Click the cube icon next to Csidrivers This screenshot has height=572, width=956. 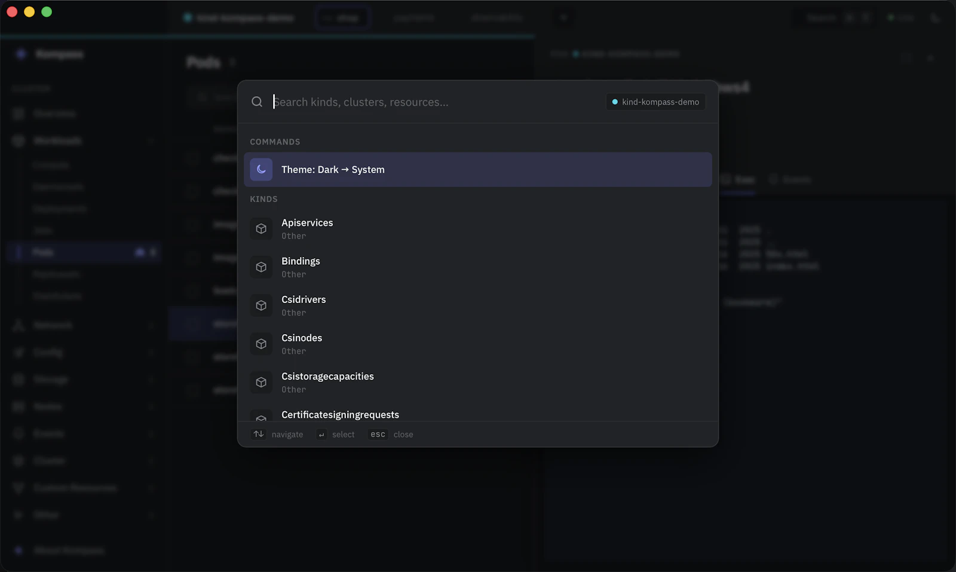261,305
